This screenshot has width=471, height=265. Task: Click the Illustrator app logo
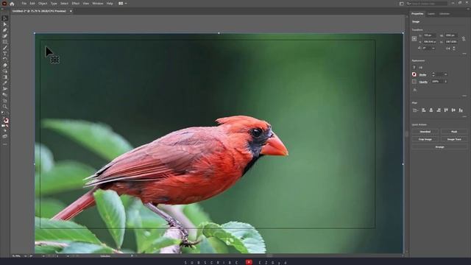tap(4, 4)
